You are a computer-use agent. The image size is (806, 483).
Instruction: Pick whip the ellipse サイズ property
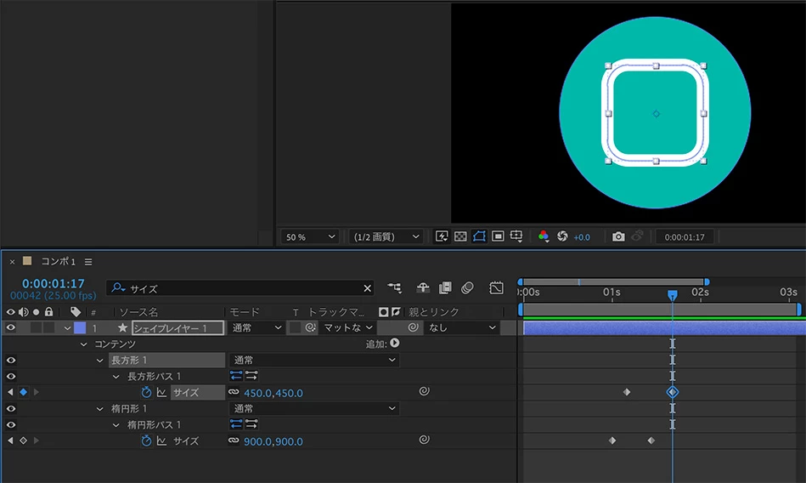click(424, 440)
